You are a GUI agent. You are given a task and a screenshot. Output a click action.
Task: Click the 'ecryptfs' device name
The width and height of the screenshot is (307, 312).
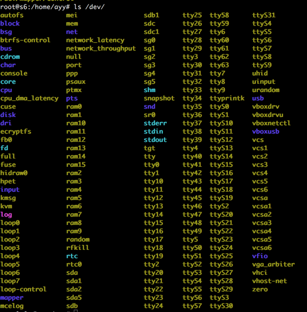[16, 131]
